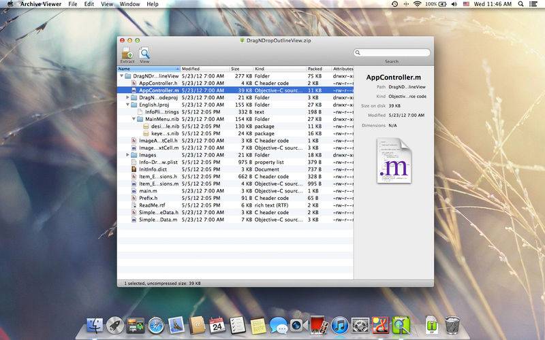
Task: Select the desi...le.nib package row
Action: pyautogui.click(x=235, y=126)
